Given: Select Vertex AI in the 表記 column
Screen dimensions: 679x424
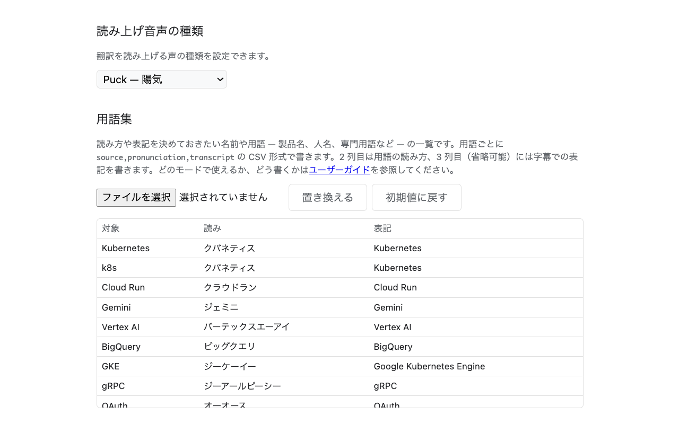Looking at the screenshot, I should click(x=393, y=327).
